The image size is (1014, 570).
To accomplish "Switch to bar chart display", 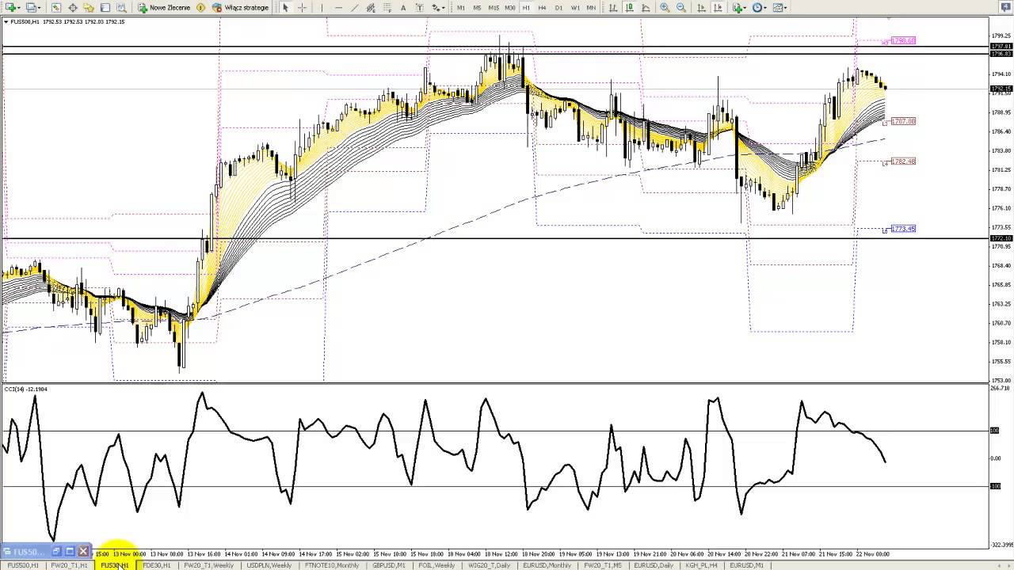I will (x=612, y=7).
